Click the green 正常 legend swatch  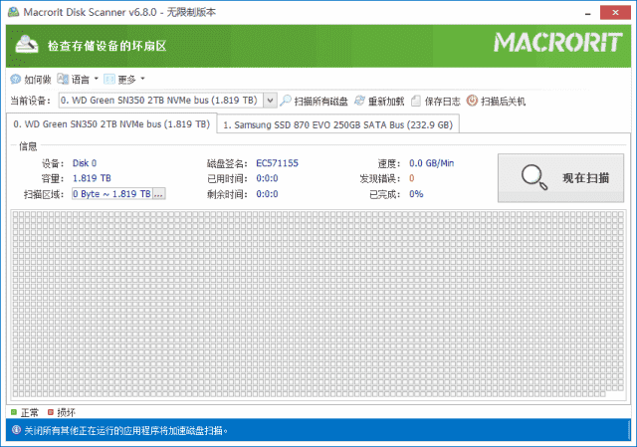14,412
